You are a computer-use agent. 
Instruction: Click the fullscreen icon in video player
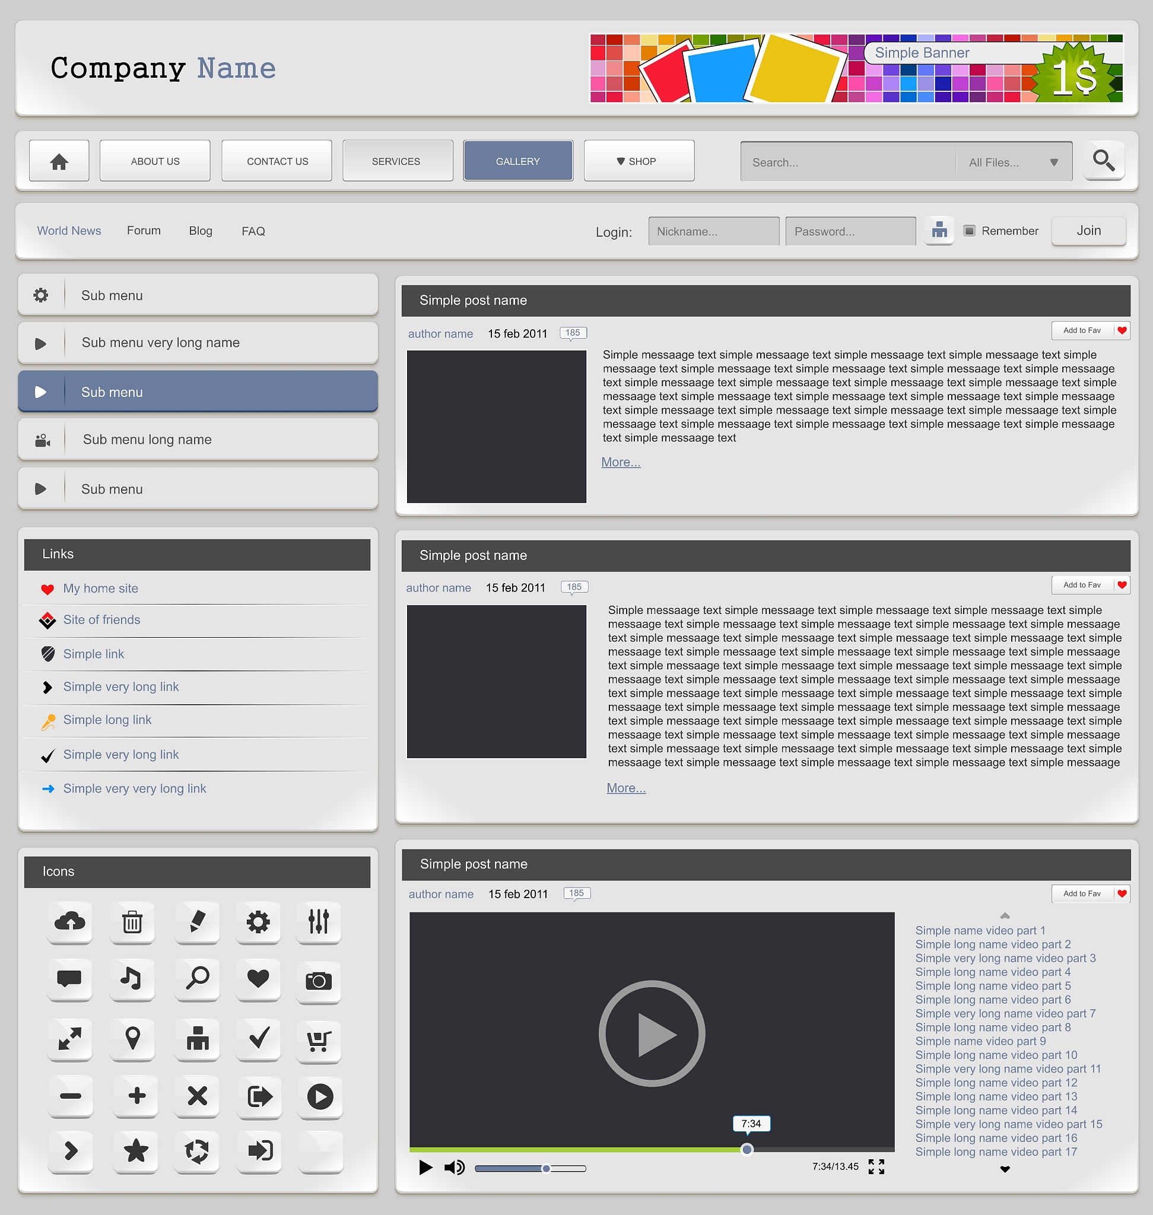click(876, 1166)
